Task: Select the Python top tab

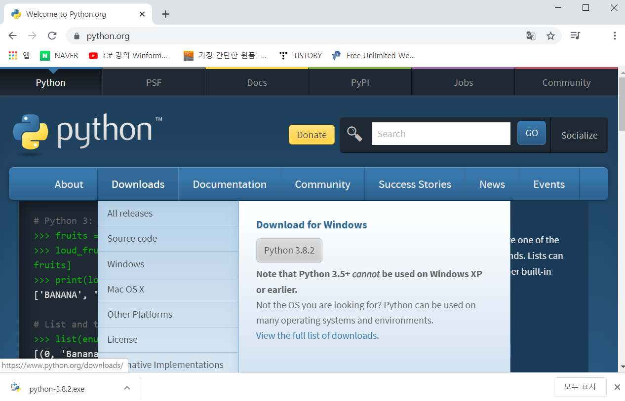Action: click(x=51, y=82)
